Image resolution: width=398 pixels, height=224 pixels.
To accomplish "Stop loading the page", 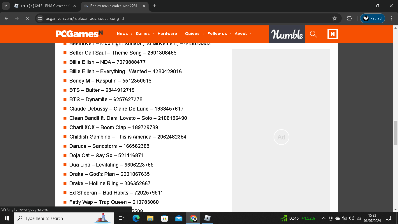I will click(x=27, y=18).
